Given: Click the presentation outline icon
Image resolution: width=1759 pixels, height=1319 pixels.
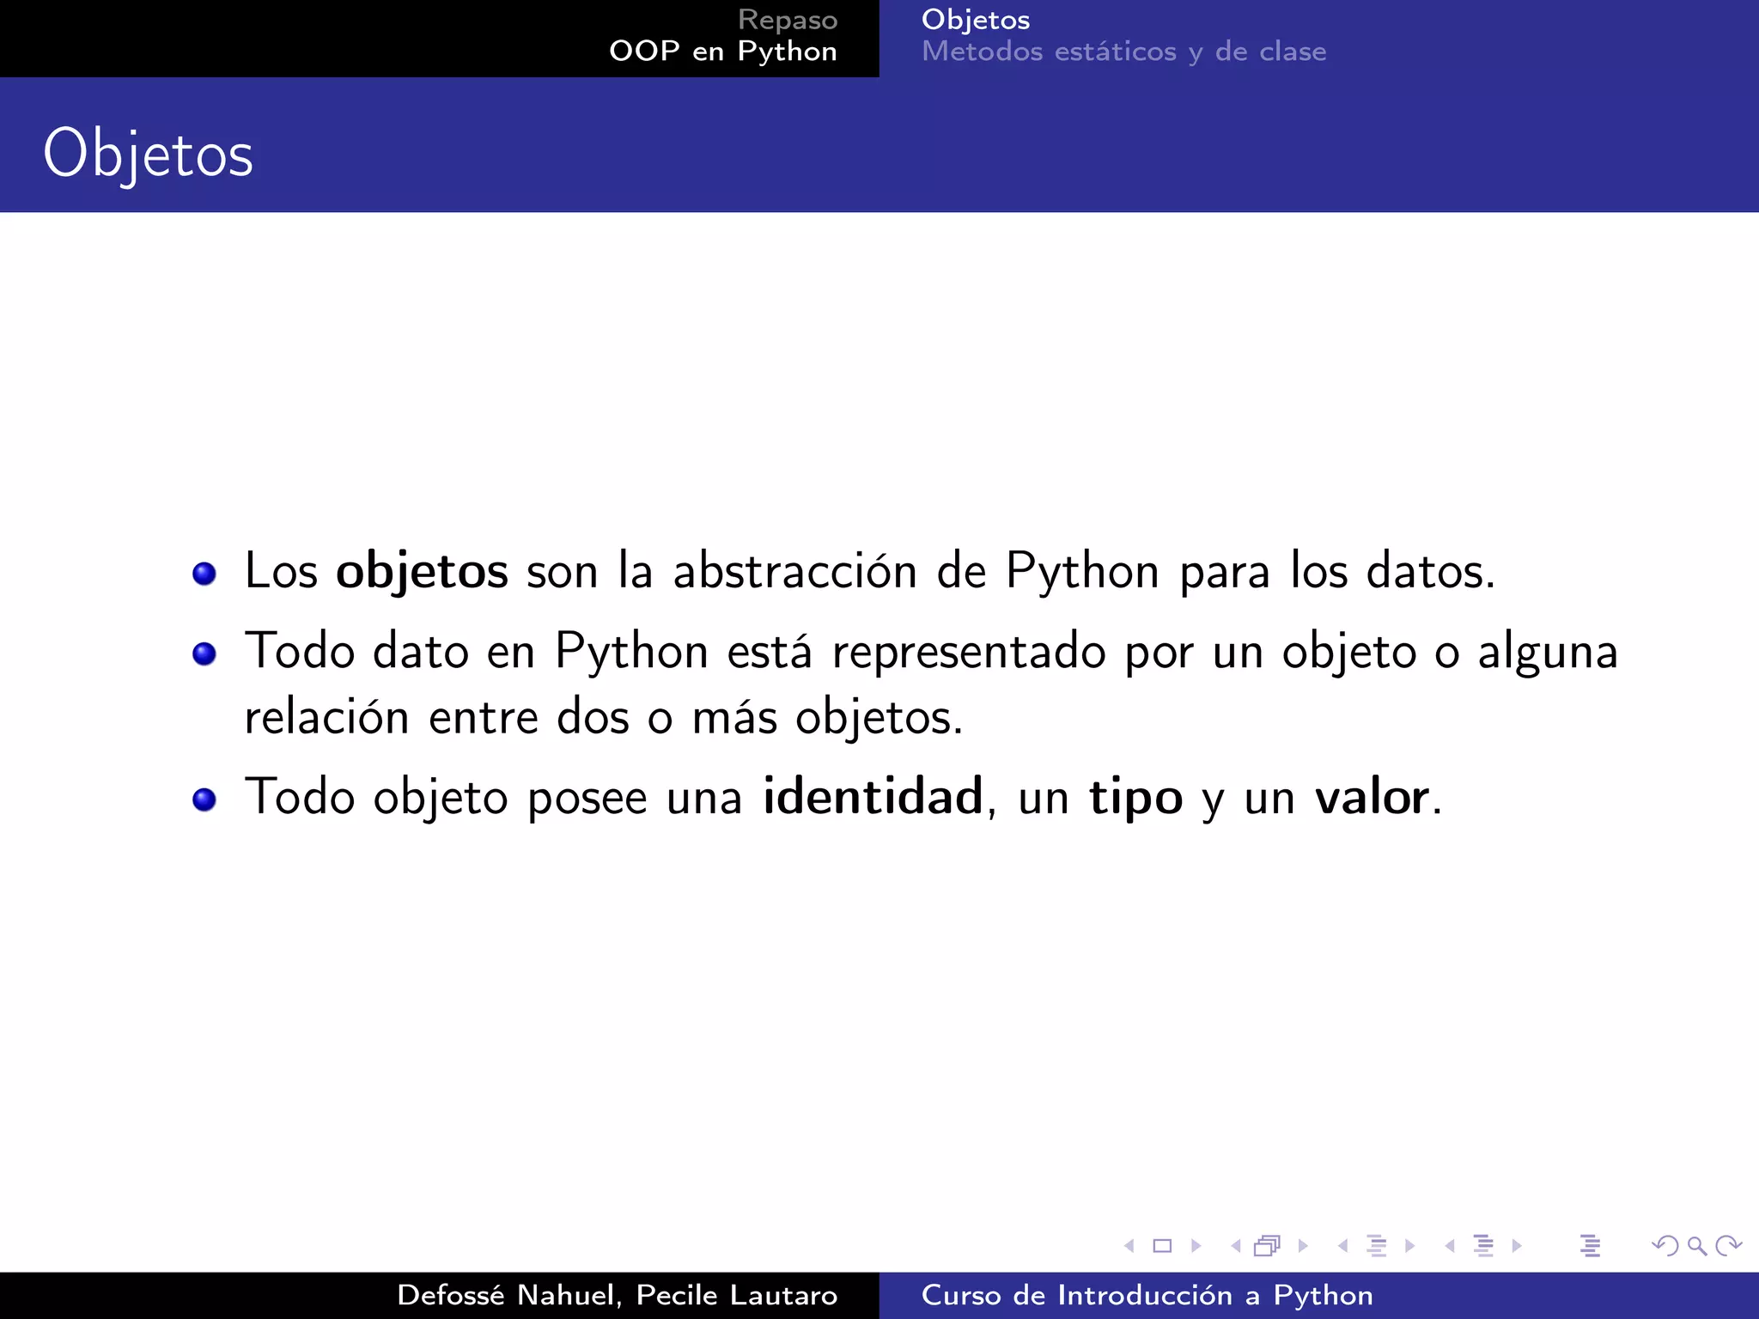Looking at the screenshot, I should pos(1590,1245).
